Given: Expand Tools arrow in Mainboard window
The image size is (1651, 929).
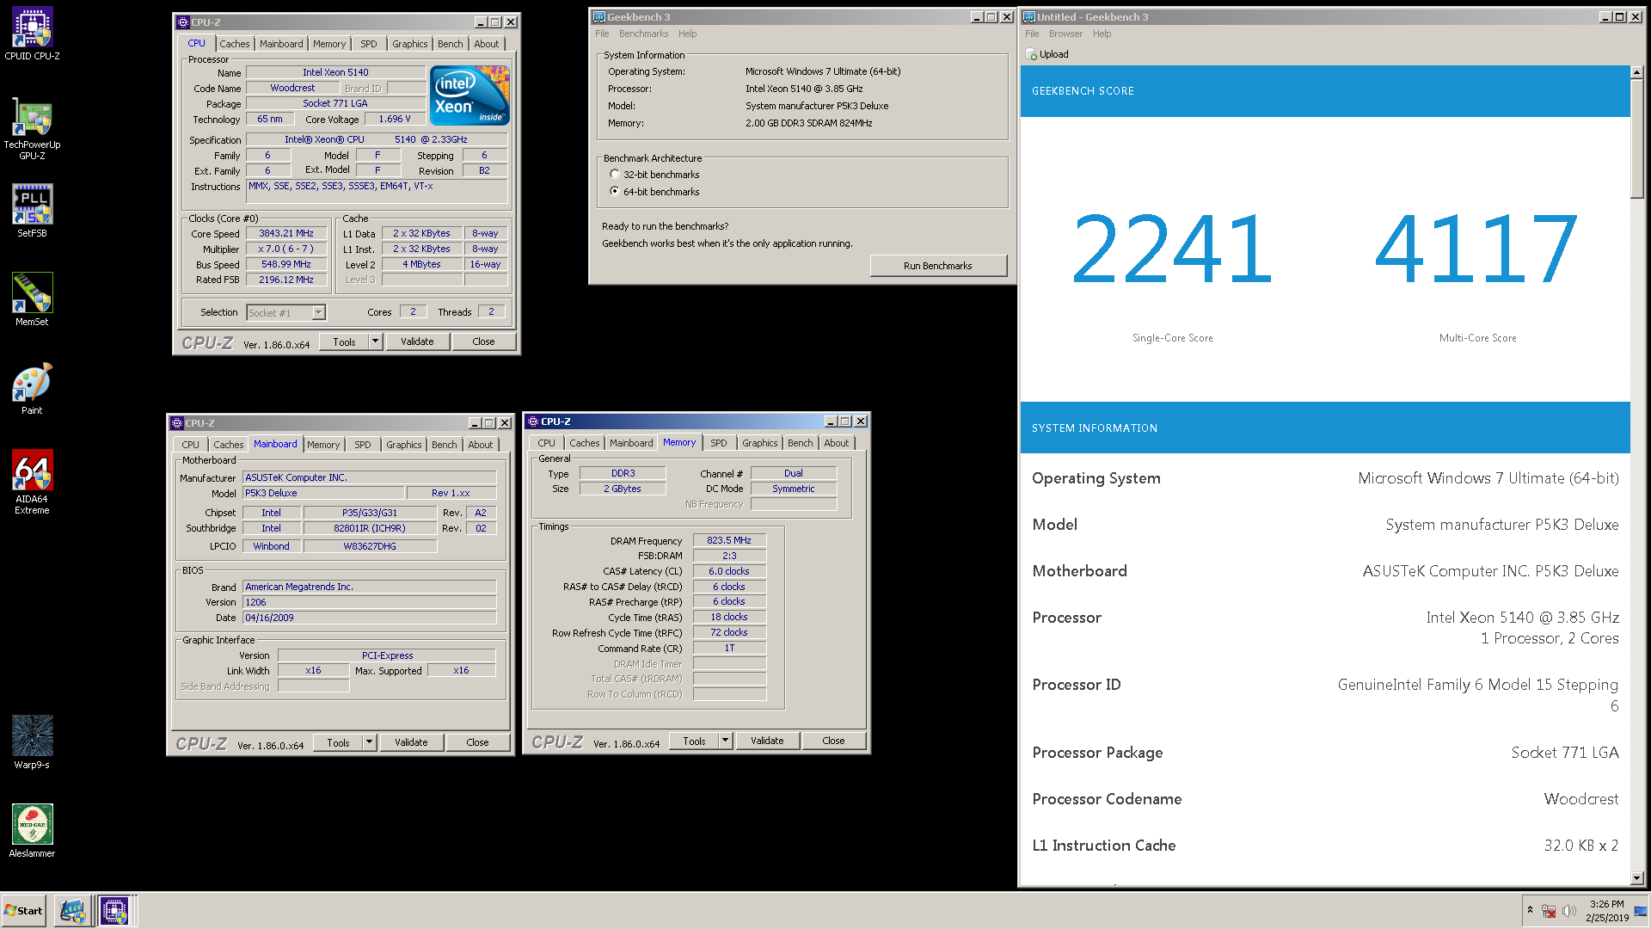Looking at the screenshot, I should pos(369,742).
